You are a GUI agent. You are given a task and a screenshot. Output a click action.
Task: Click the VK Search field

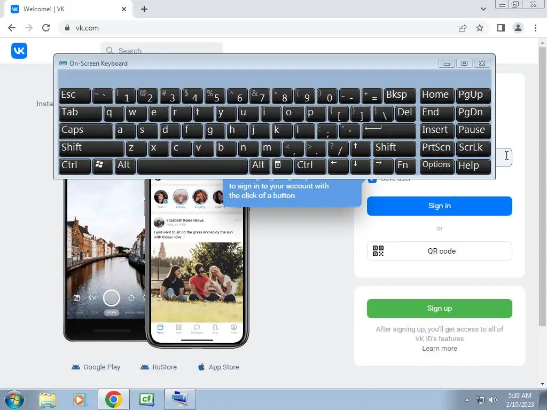[162, 49]
